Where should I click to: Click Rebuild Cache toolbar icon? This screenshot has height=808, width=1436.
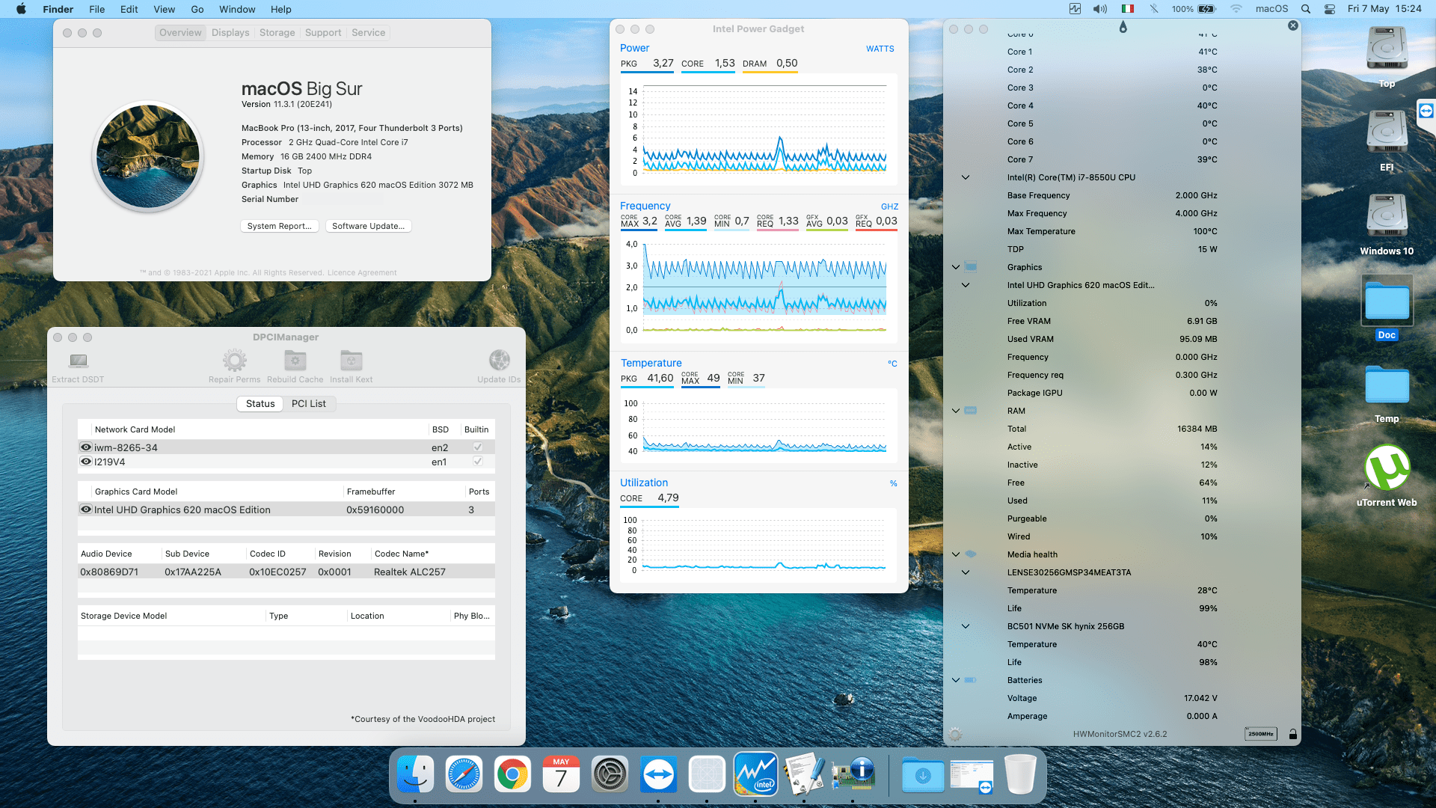pyautogui.click(x=295, y=361)
